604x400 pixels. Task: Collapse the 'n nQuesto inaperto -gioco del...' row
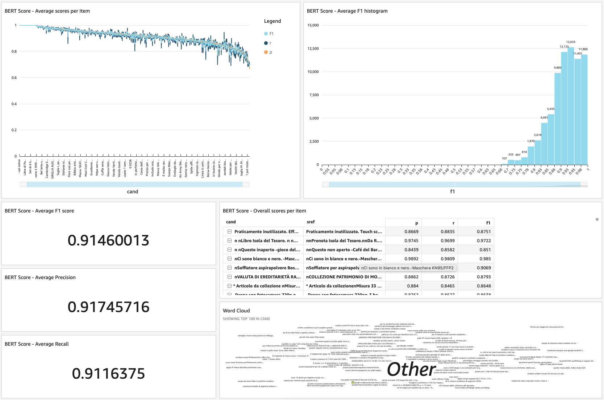[x=229, y=250]
